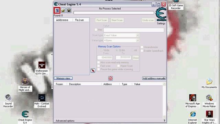The width and height of the screenshot is (220, 124).
Task: Click the question mark help icon
Action: [x=164, y=121]
